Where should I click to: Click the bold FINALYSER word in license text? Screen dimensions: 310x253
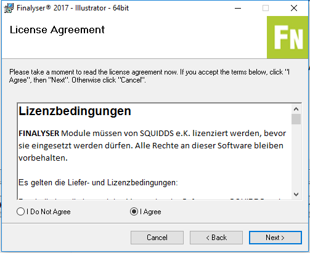click(39, 134)
